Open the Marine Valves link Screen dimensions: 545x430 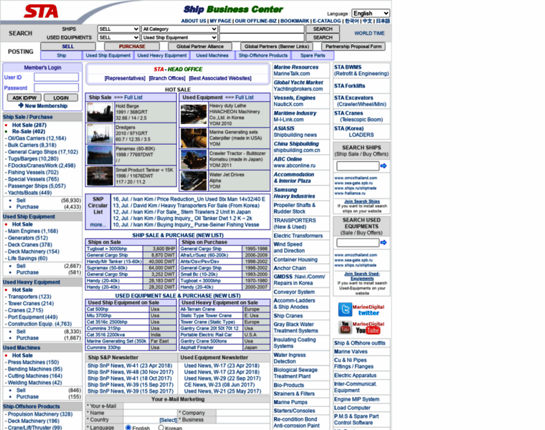[351, 351]
